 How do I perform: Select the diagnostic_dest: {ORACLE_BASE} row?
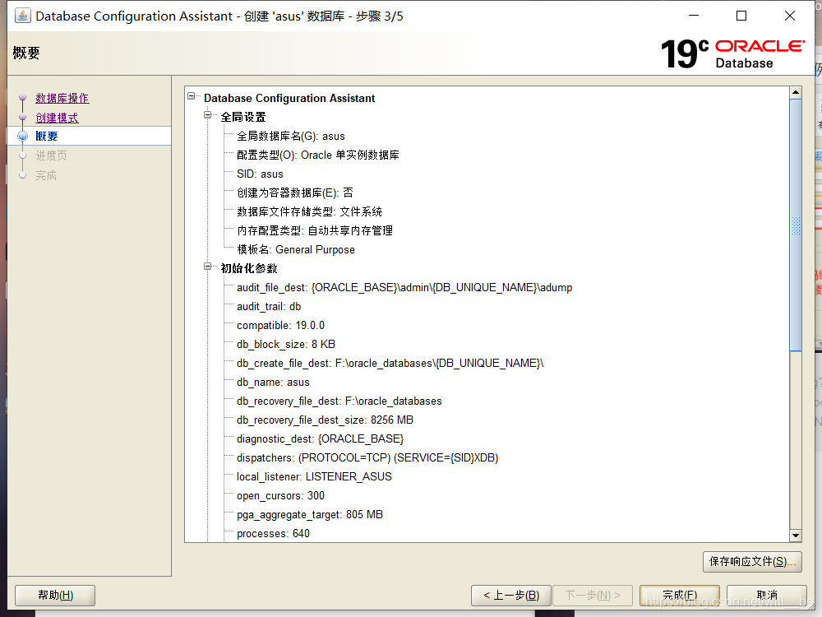[x=321, y=438]
